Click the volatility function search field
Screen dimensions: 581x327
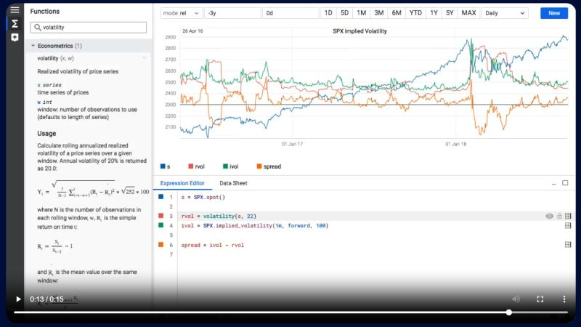[88, 28]
